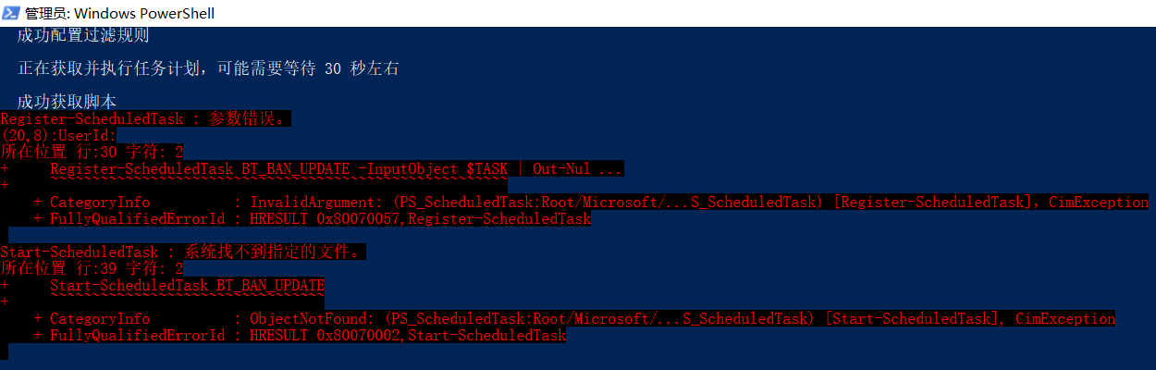Image resolution: width=1156 pixels, height=370 pixels.
Task: Click the 管理员: Windows PowerShell title text
Action: tap(120, 13)
